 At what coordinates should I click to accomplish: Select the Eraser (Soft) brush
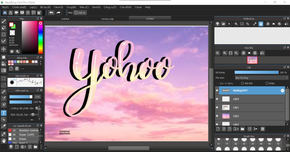[23, 135]
